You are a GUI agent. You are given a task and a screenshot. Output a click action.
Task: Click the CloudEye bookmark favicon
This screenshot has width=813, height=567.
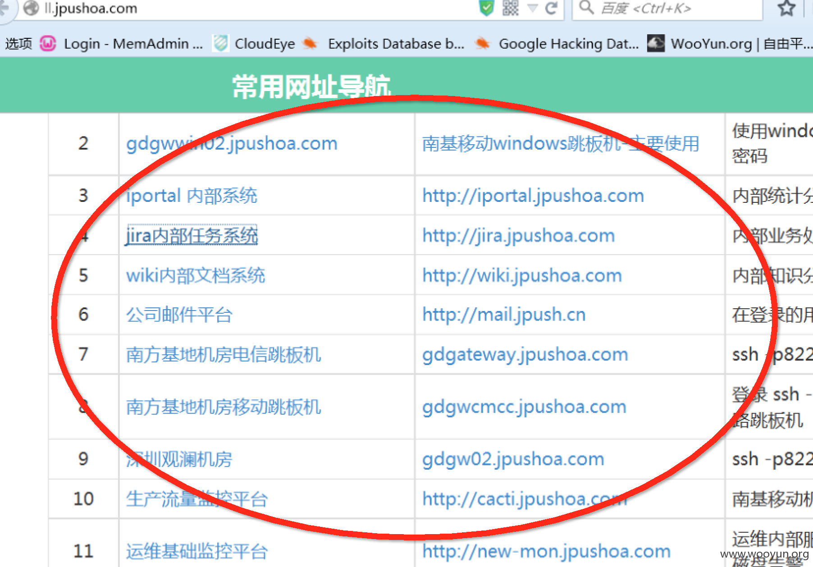[221, 44]
